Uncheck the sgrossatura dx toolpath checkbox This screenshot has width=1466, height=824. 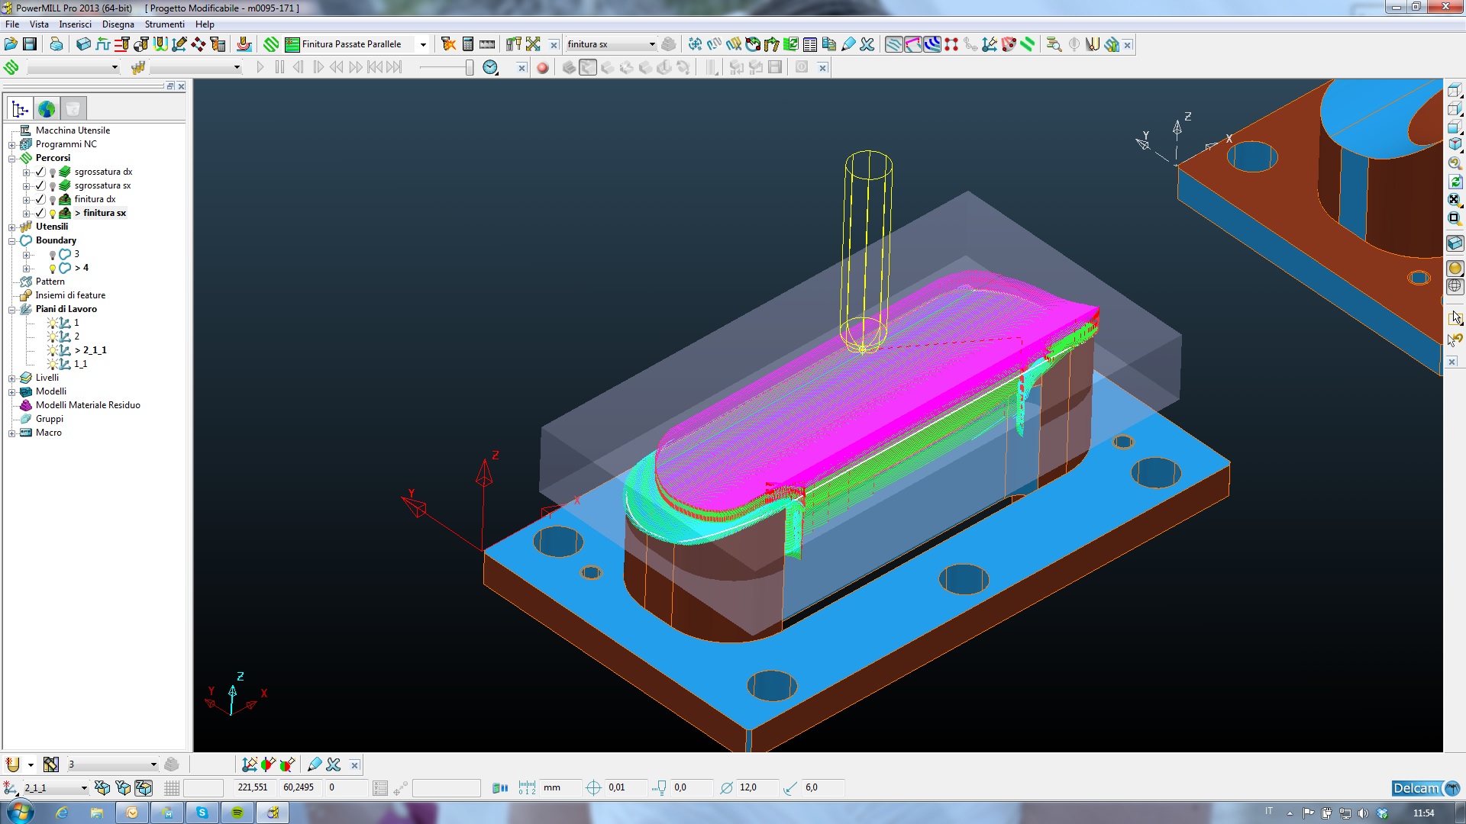coord(40,172)
